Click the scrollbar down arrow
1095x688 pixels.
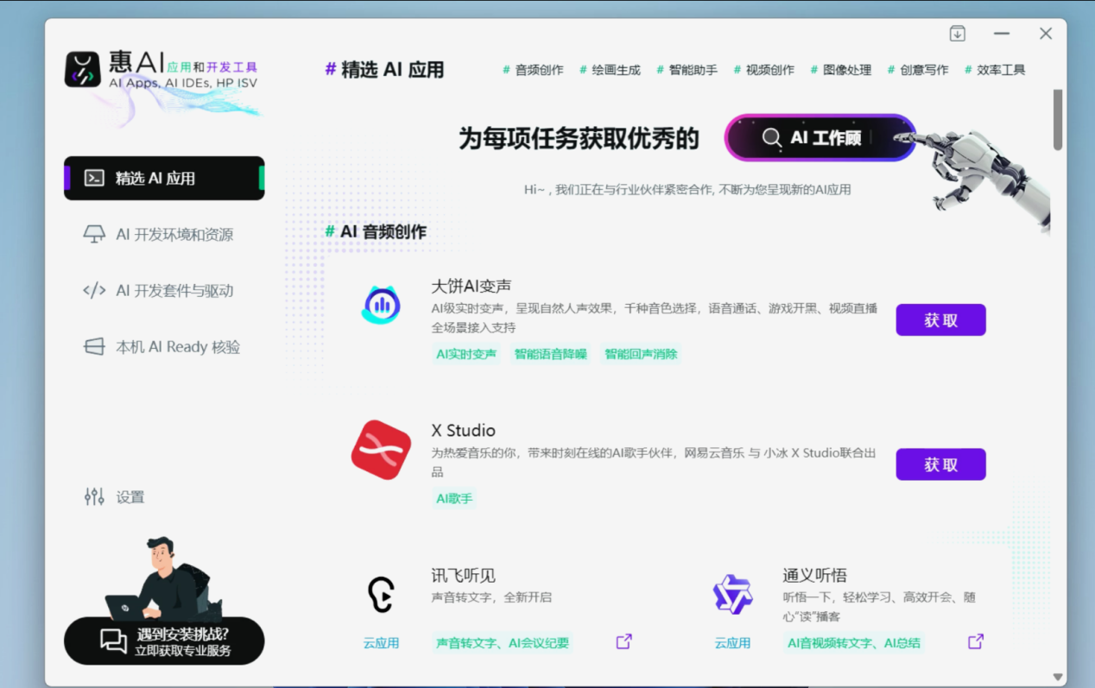pos(1058,677)
